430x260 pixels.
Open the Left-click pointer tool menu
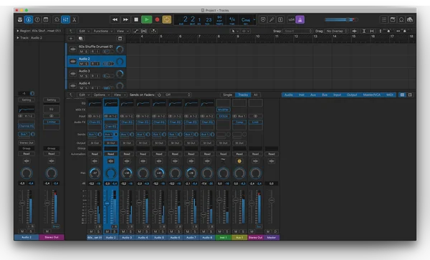tap(234, 32)
